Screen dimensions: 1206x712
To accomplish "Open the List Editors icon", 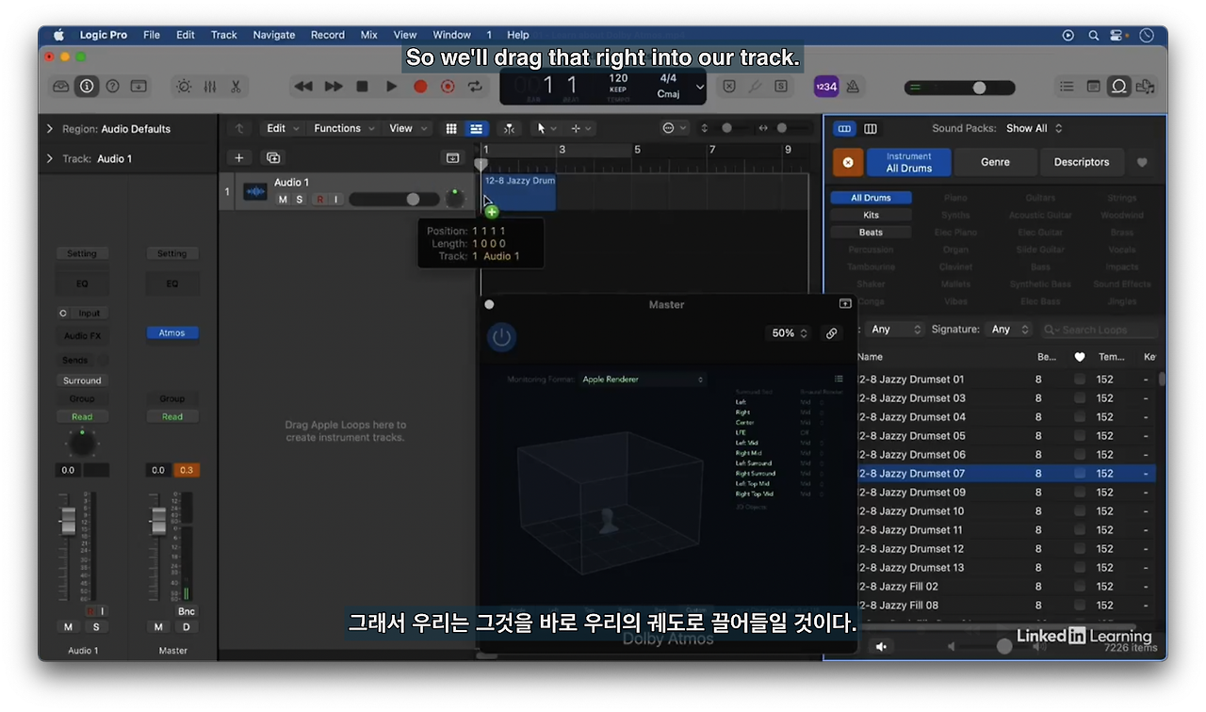I will tap(1067, 87).
